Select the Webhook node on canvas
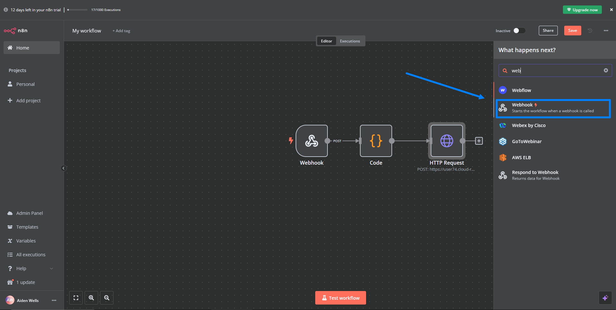616x310 pixels. coord(312,141)
